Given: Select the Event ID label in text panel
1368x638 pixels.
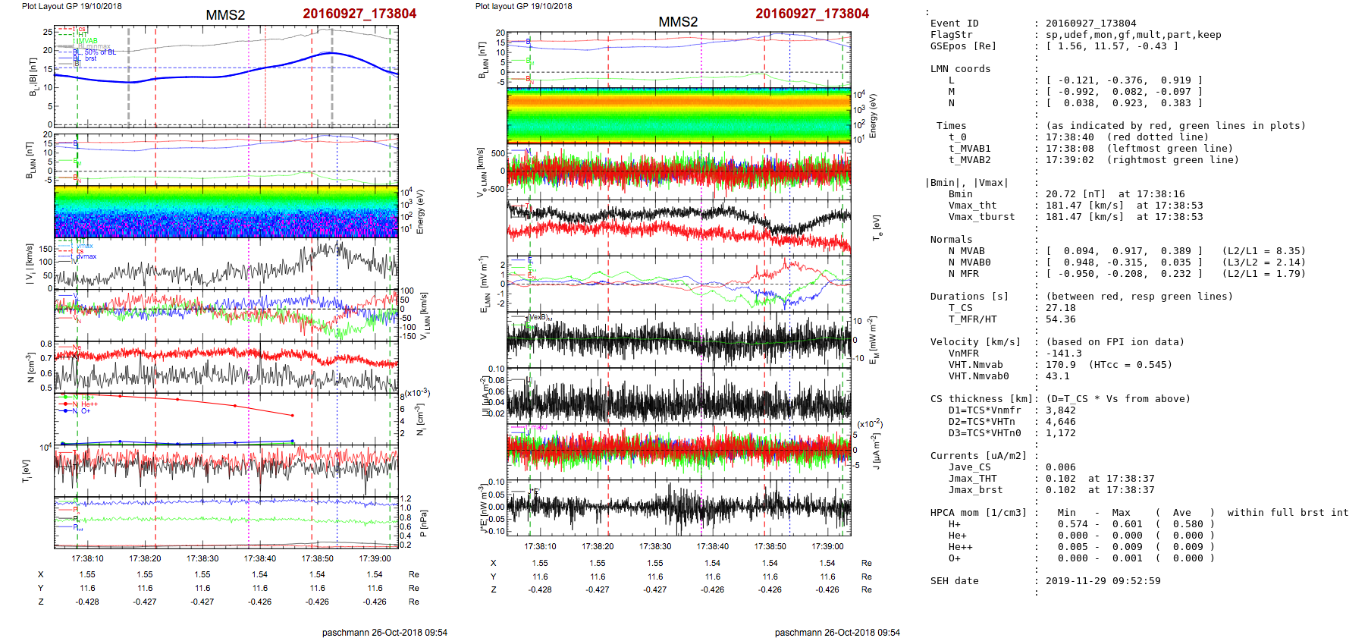Looking at the screenshot, I should coord(954,24).
